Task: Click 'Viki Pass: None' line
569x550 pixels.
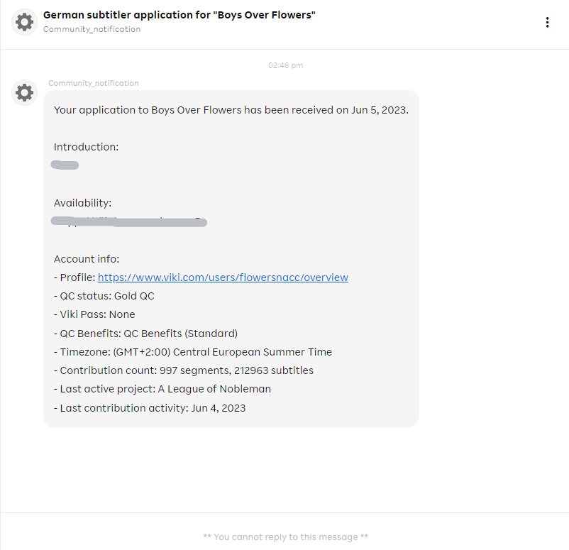Action: click(x=94, y=314)
